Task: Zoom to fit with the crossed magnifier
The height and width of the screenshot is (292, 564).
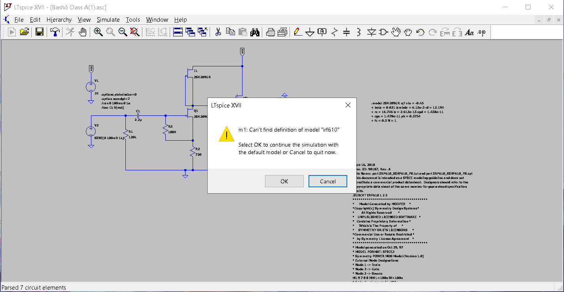Action: click(x=135, y=32)
